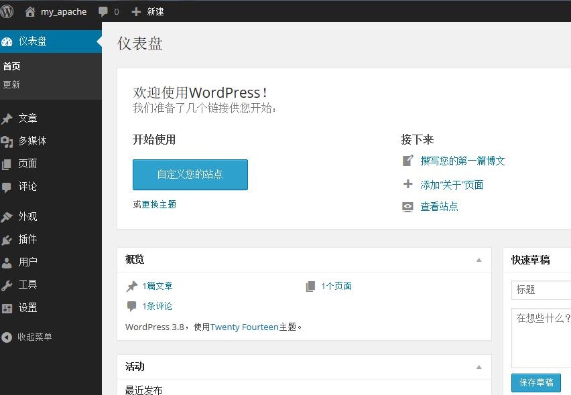Focus the 标题 input field
Viewport: 571px width, 395px height.
(x=541, y=290)
